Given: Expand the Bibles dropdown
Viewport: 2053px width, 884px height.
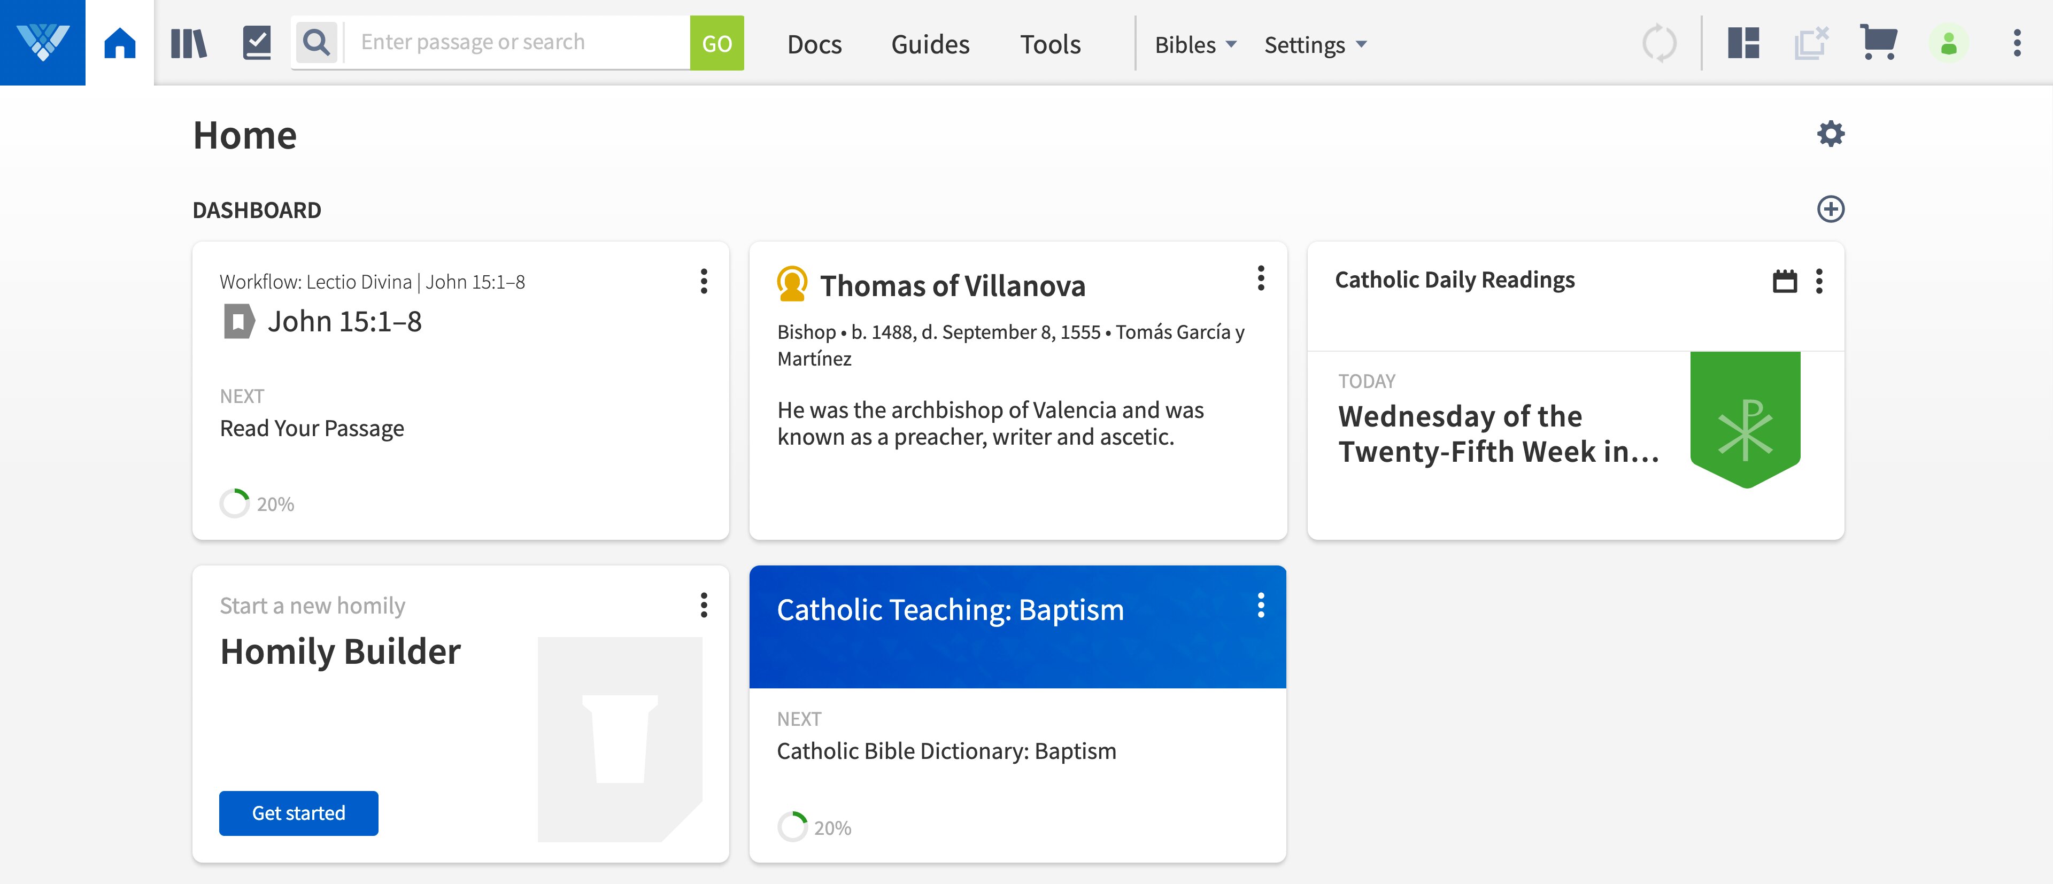Looking at the screenshot, I should click(1195, 44).
